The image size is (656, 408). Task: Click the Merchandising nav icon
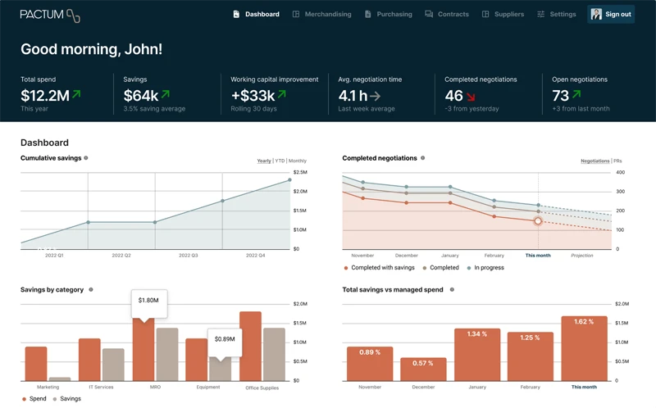point(296,14)
